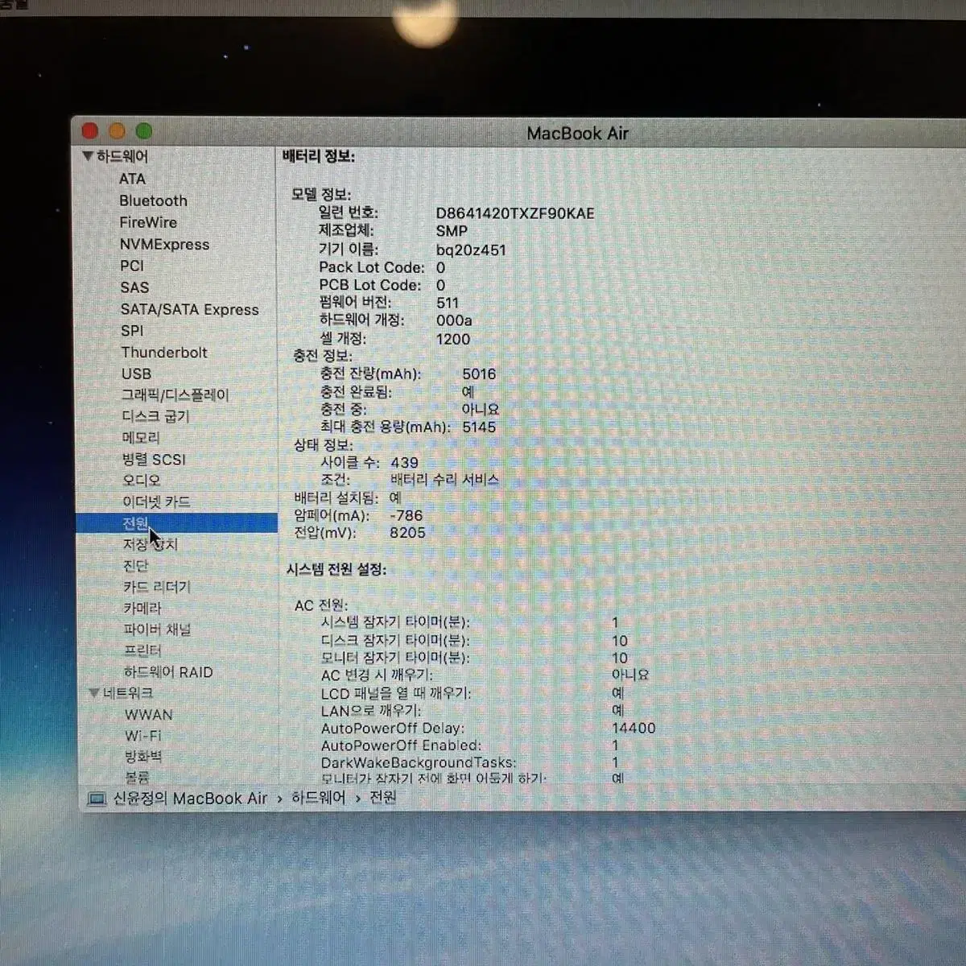966x966 pixels.
Task: Click charge remaining value 5016
Action: pyautogui.click(x=479, y=374)
